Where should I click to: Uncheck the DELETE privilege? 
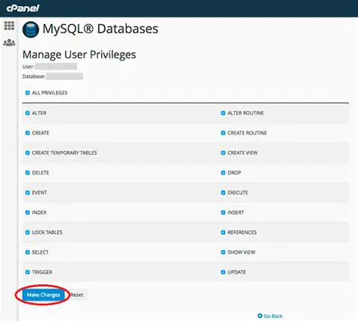(x=28, y=173)
